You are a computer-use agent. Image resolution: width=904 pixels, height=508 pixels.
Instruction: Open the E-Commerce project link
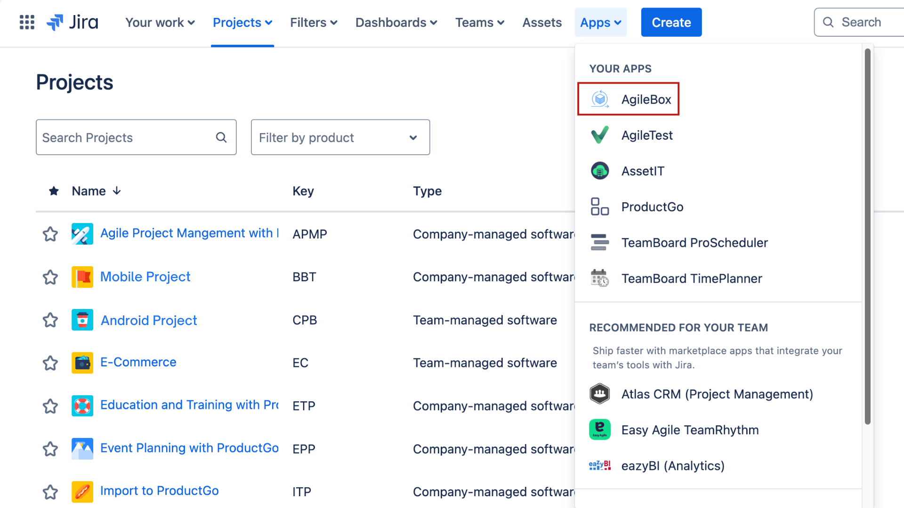coord(138,362)
